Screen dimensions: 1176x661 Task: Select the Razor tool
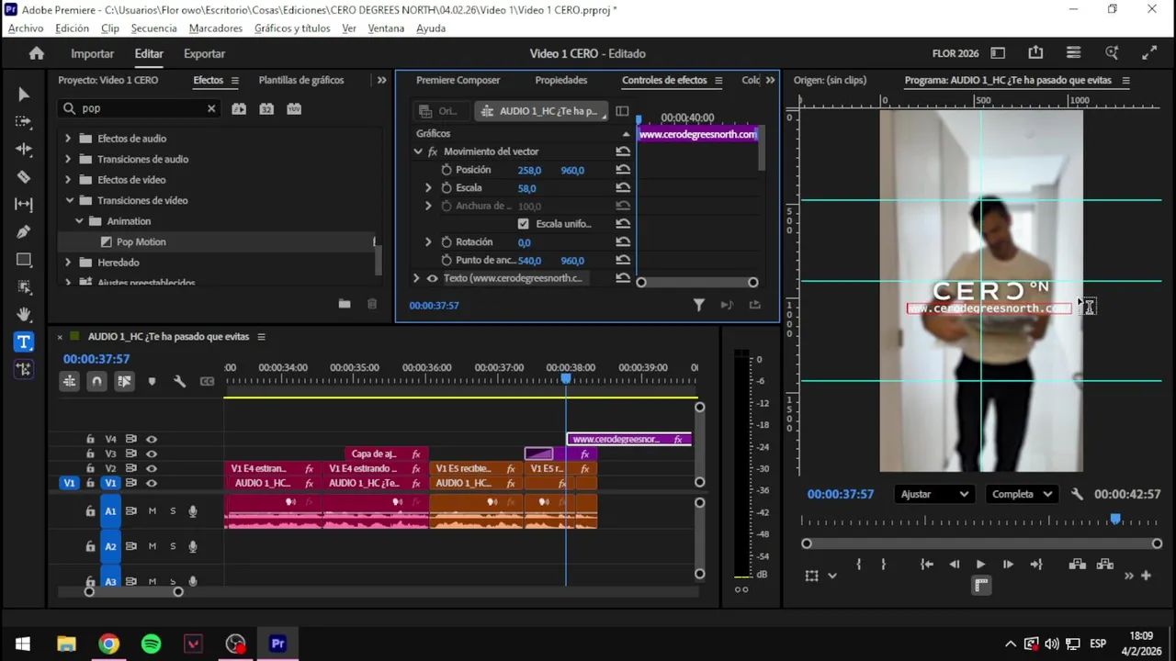[24, 176]
